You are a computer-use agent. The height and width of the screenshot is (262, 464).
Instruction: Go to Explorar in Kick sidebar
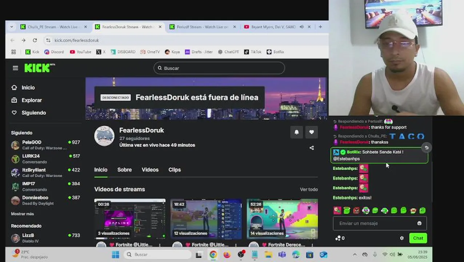pos(27,100)
